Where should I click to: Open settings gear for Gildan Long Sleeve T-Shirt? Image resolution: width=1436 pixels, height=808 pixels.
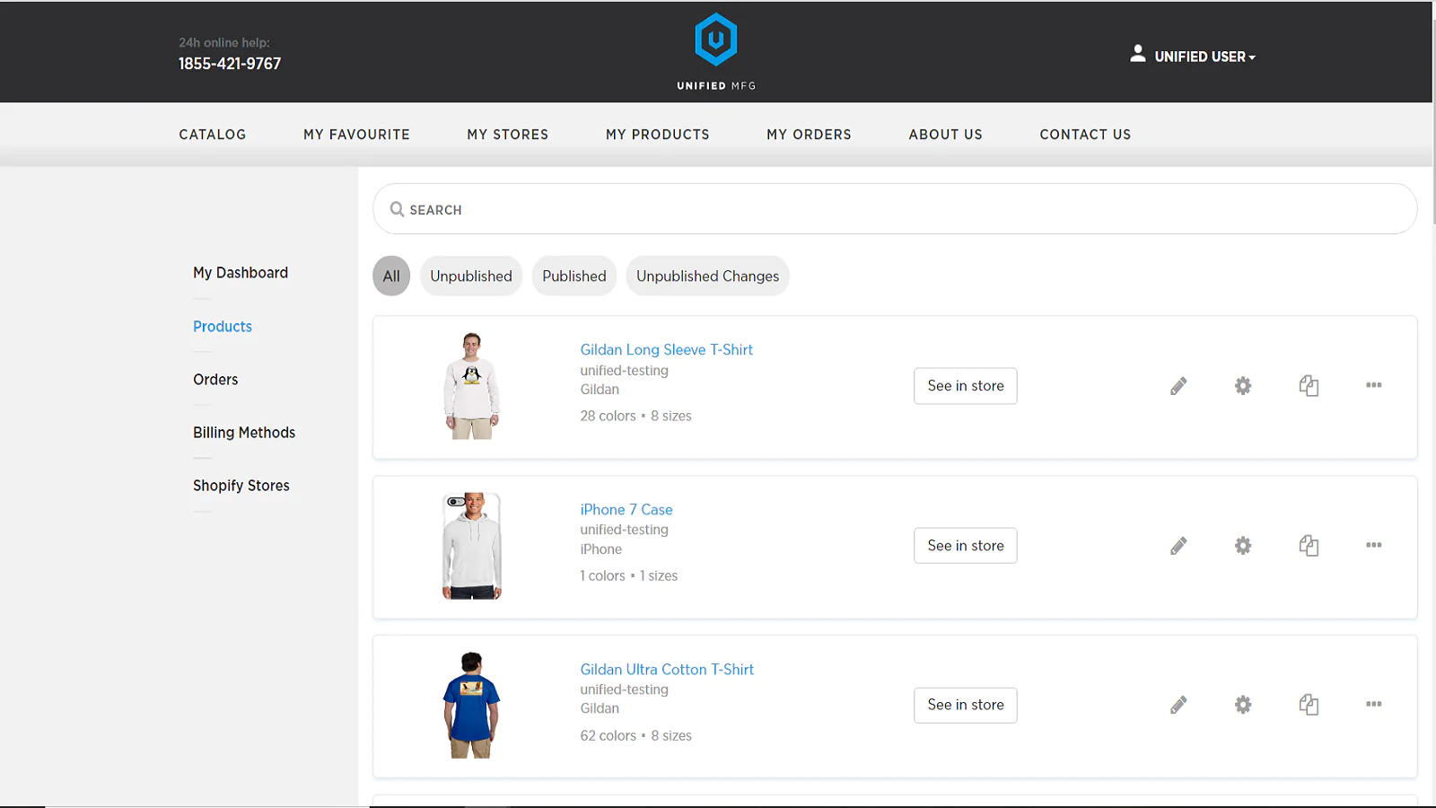point(1242,386)
